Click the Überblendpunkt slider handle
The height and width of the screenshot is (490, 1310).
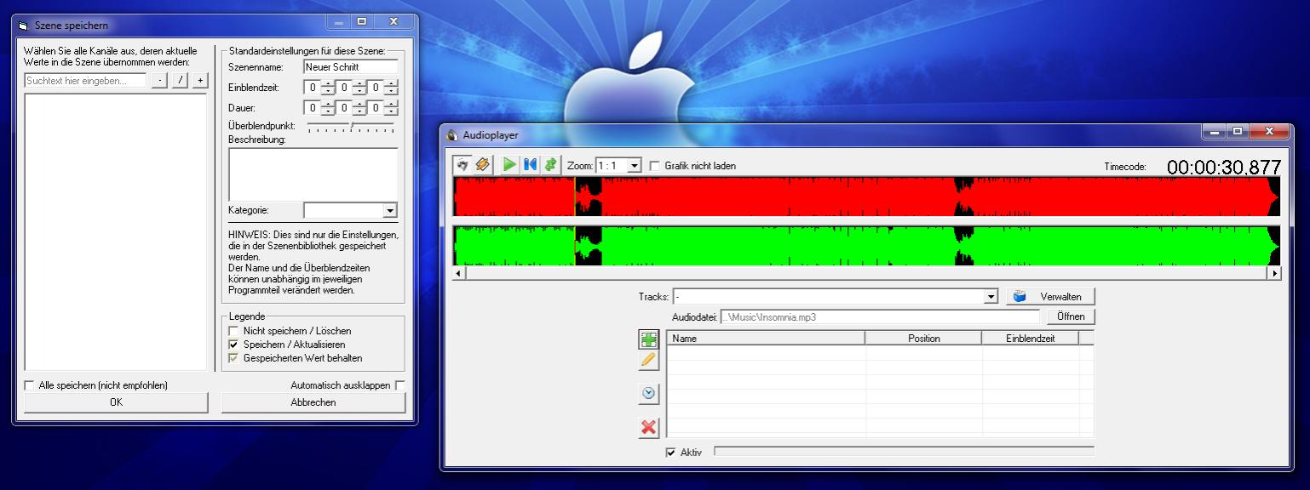coord(352,126)
